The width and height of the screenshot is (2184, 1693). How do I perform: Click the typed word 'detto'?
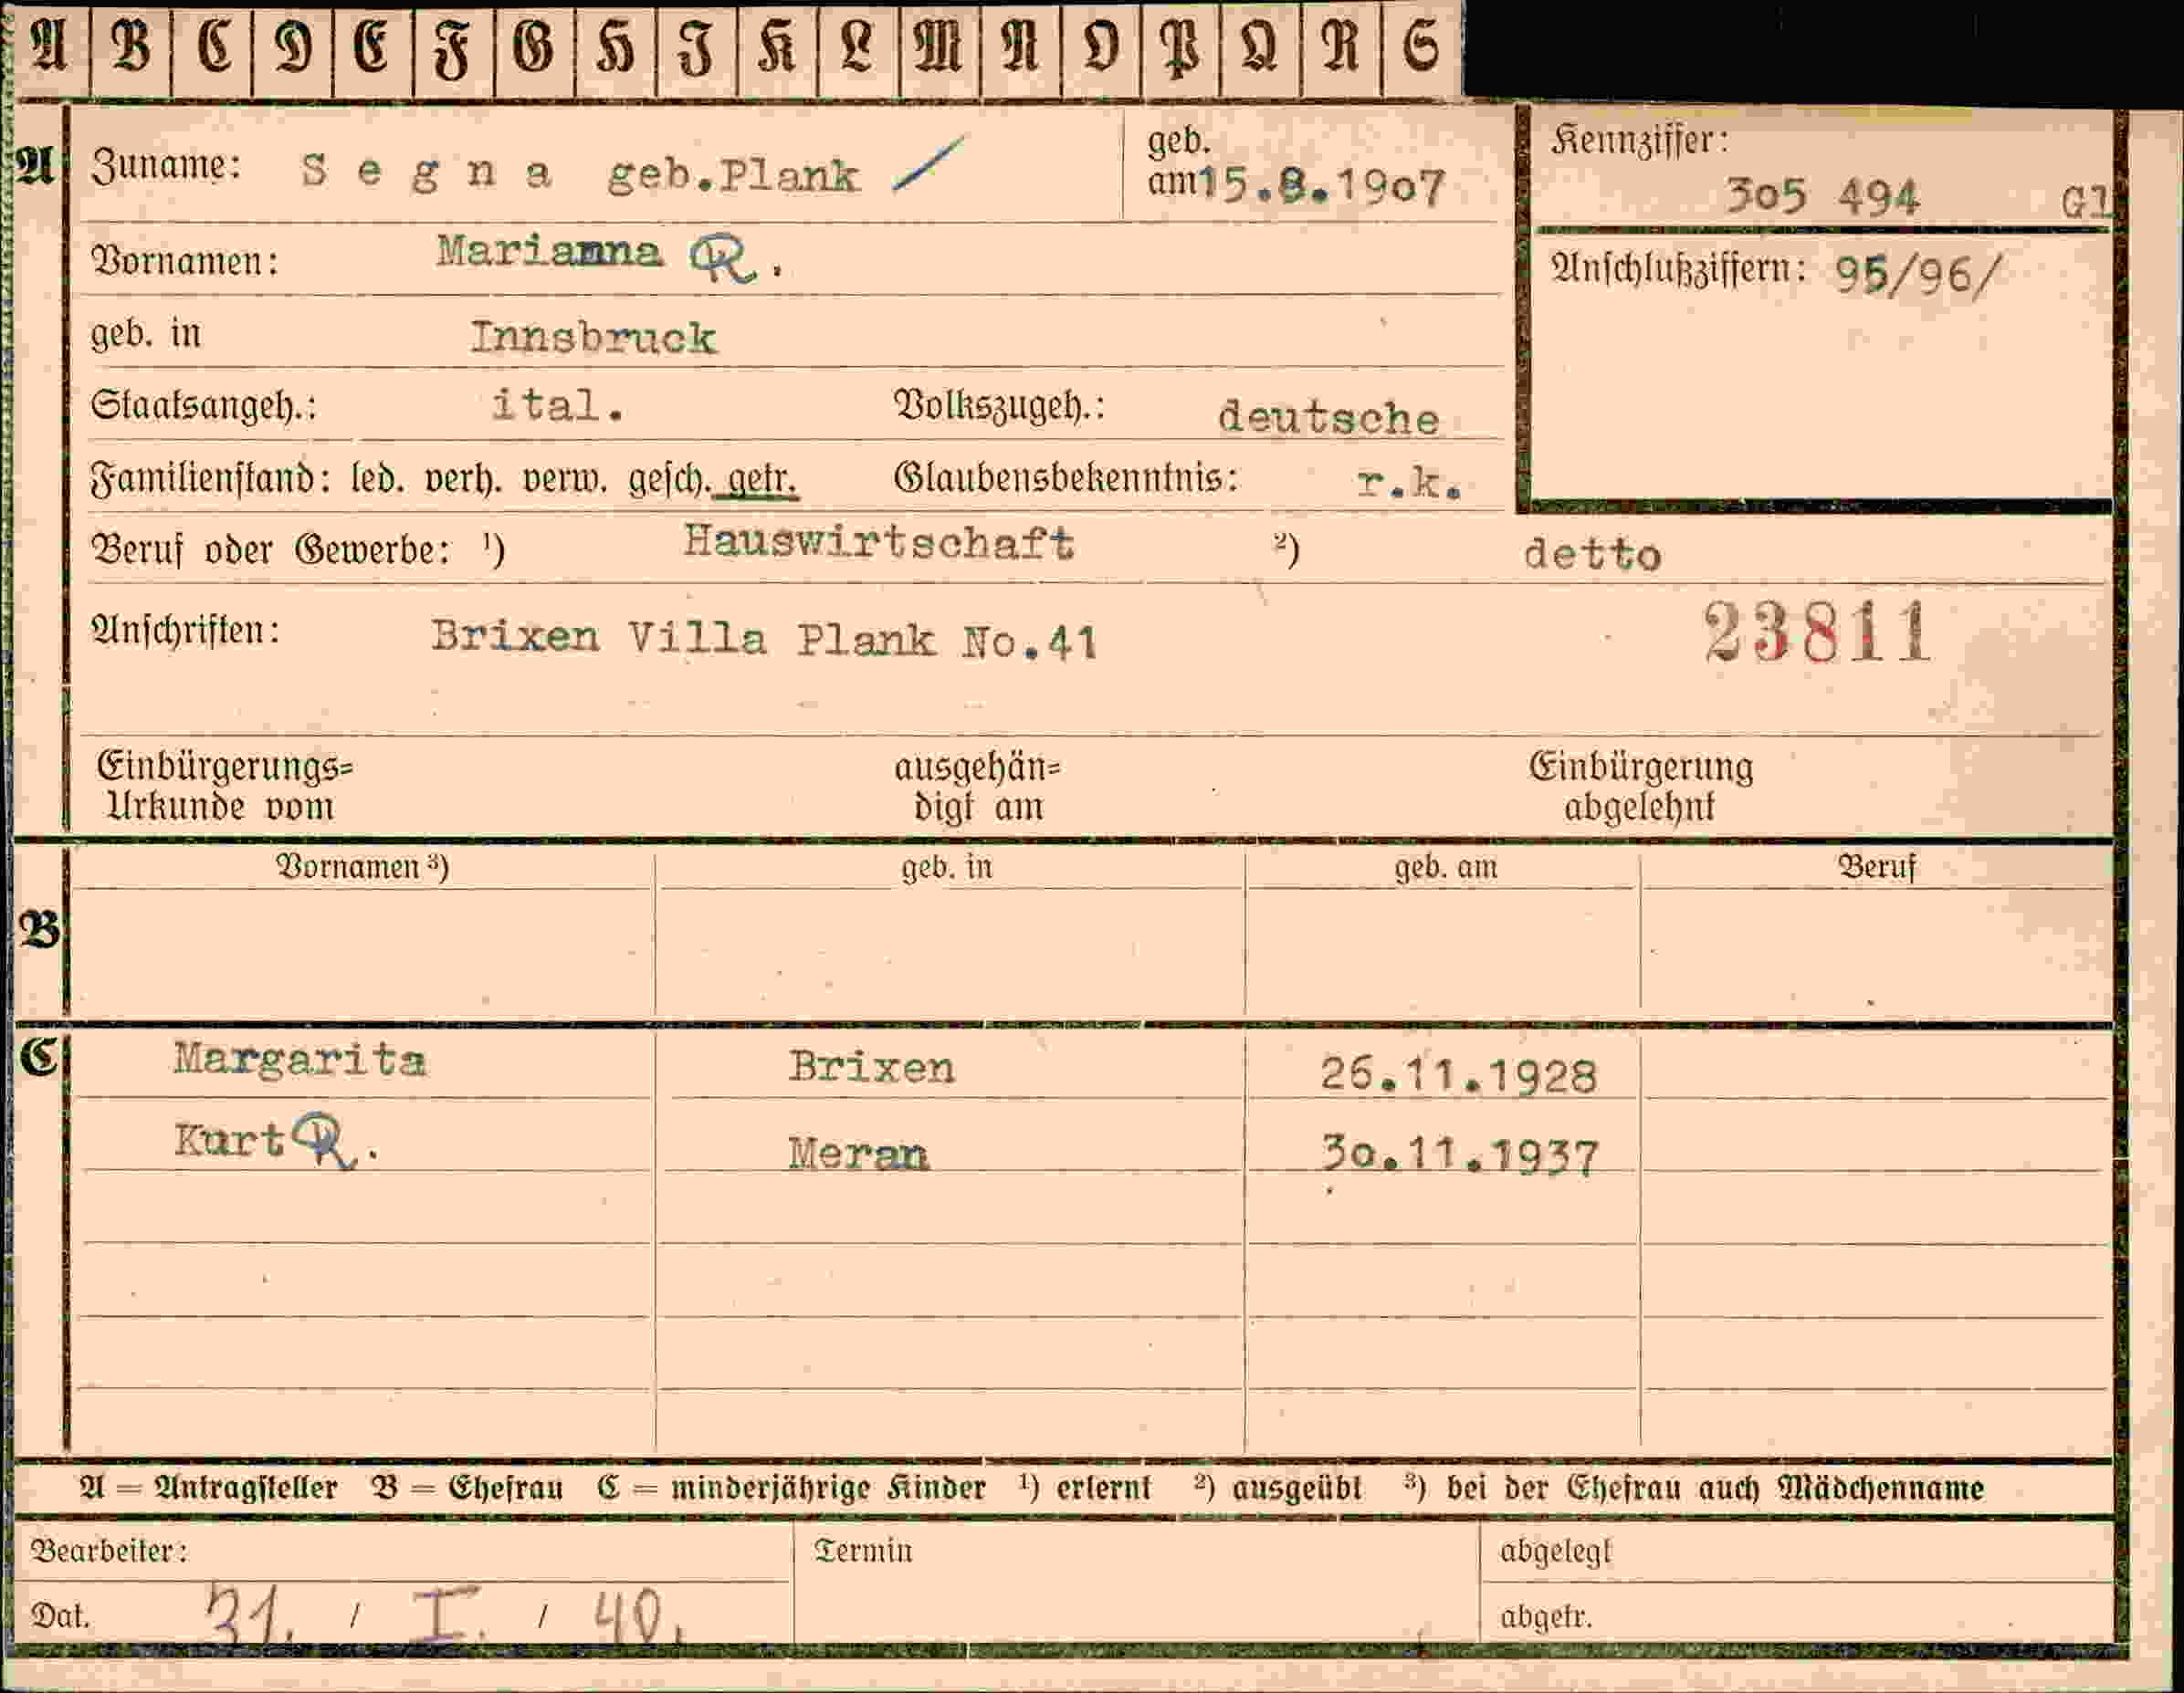(x=1592, y=555)
